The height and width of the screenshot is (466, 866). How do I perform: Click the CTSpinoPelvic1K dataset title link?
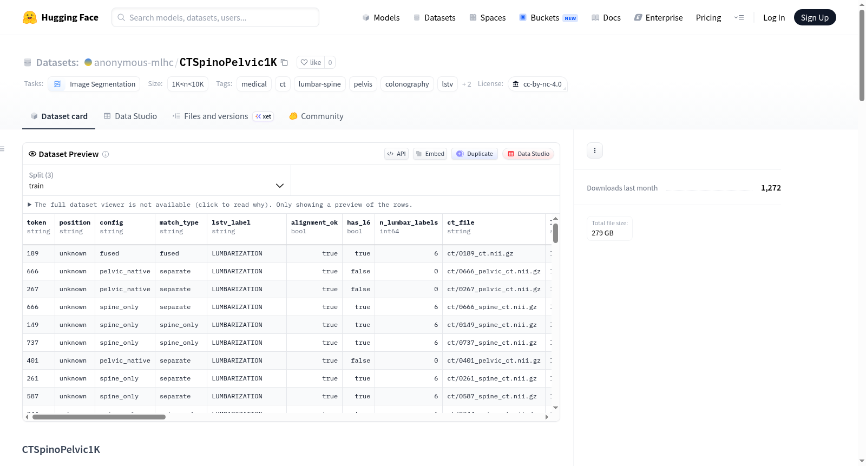tap(228, 62)
